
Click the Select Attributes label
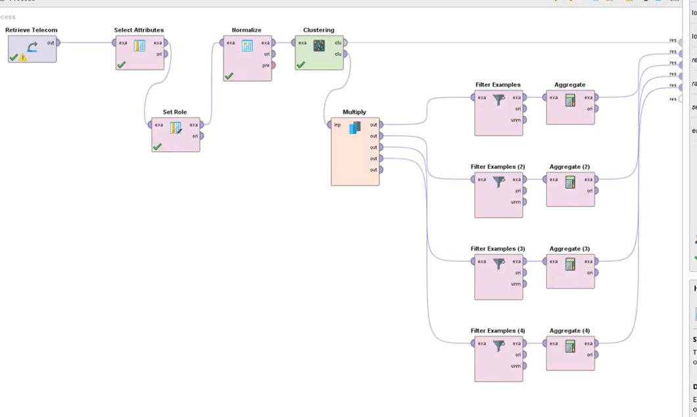[x=139, y=30]
